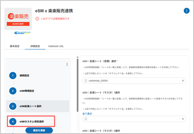This screenshot has width=194, height=134.
Task: Clear the 拡張シート(マスタ)1 field with X
Action: coord(183,119)
